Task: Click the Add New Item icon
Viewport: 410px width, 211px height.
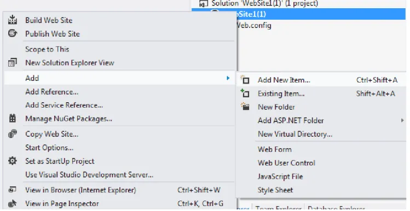Action: [245, 80]
